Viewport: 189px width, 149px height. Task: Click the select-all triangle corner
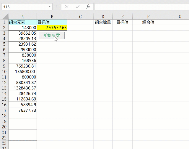point(5,17)
